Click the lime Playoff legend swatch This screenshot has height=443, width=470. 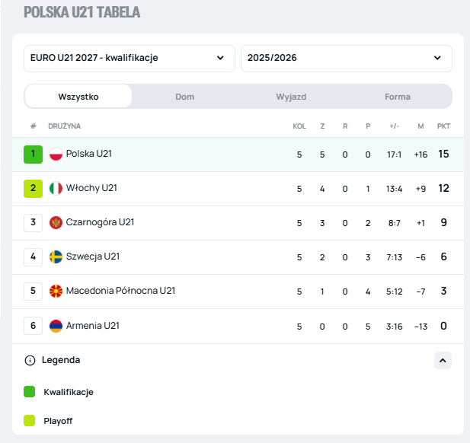30,420
